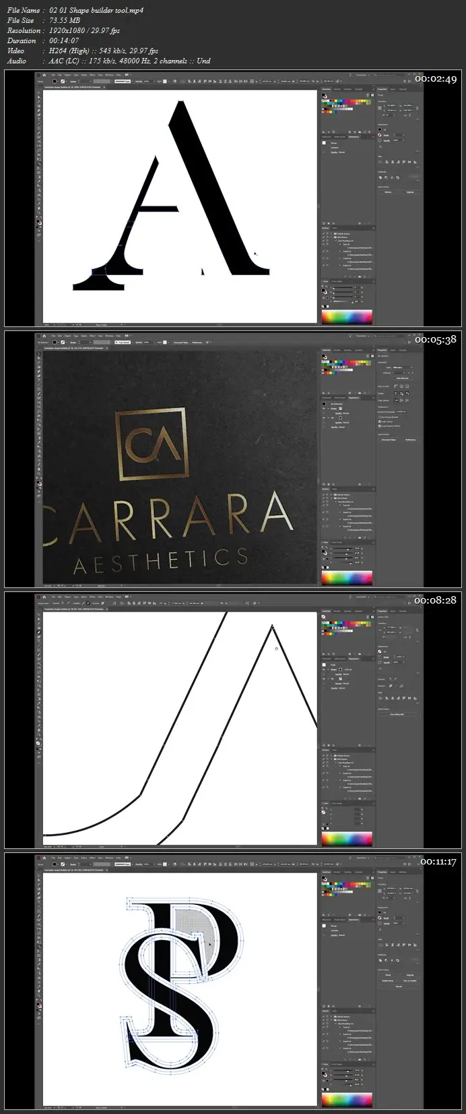Hide Stroke attribute eye in Appearance, 00:05:38 frame
Image resolution: width=466 pixels, height=1114 pixels.
(x=324, y=409)
